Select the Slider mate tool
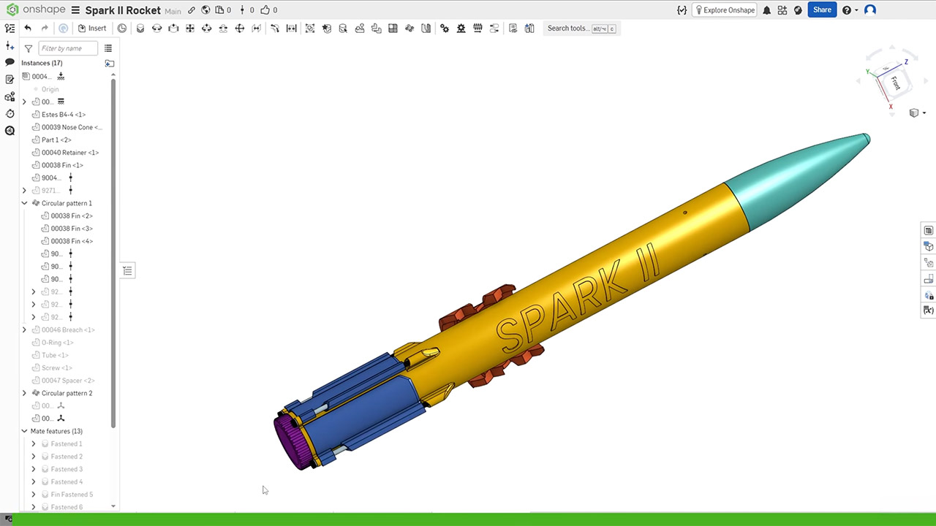 (173, 28)
